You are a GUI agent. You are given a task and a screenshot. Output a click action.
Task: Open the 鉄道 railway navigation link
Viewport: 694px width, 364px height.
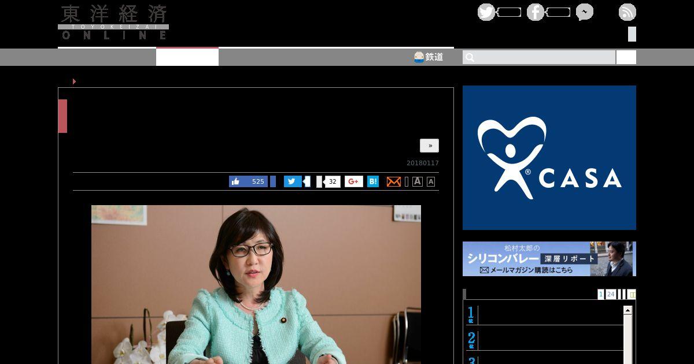pos(429,57)
